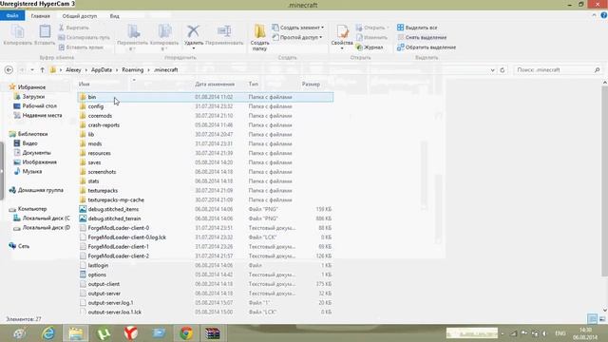Click the Paste (Вставить) ribbon icon
The height and width of the screenshot is (342, 608).
[45, 31]
